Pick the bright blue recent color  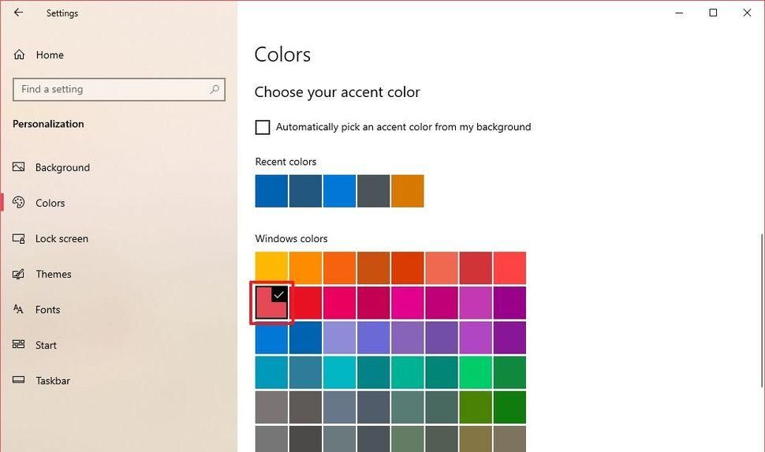click(339, 191)
